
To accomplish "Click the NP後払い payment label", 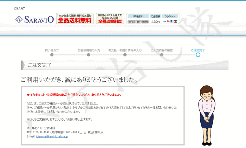I will coord(138,16).
